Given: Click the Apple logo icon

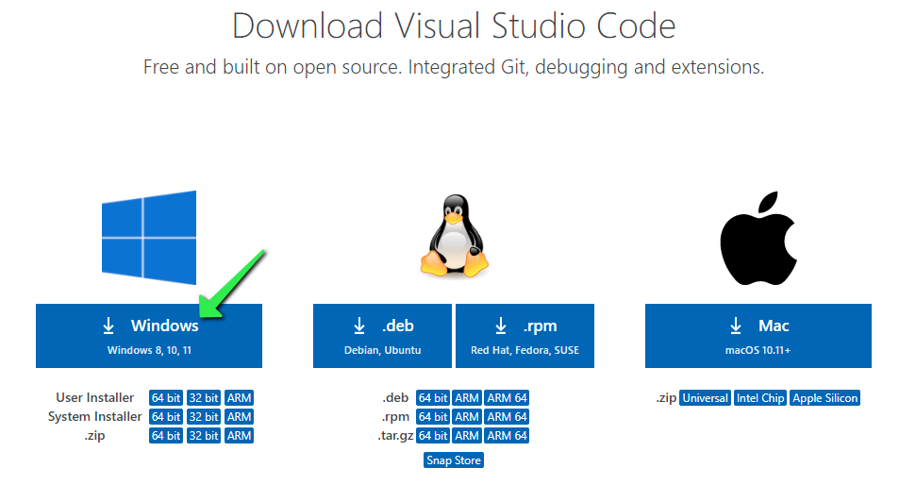Looking at the screenshot, I should point(758,238).
